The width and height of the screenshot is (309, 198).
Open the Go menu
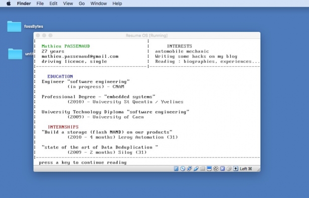82,3
